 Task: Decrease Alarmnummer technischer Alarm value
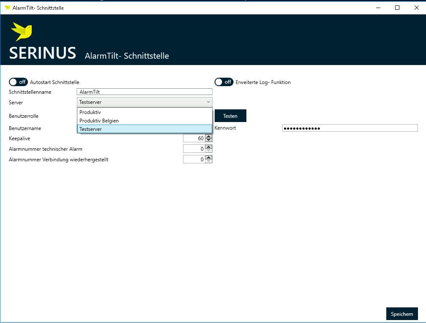click(x=208, y=150)
